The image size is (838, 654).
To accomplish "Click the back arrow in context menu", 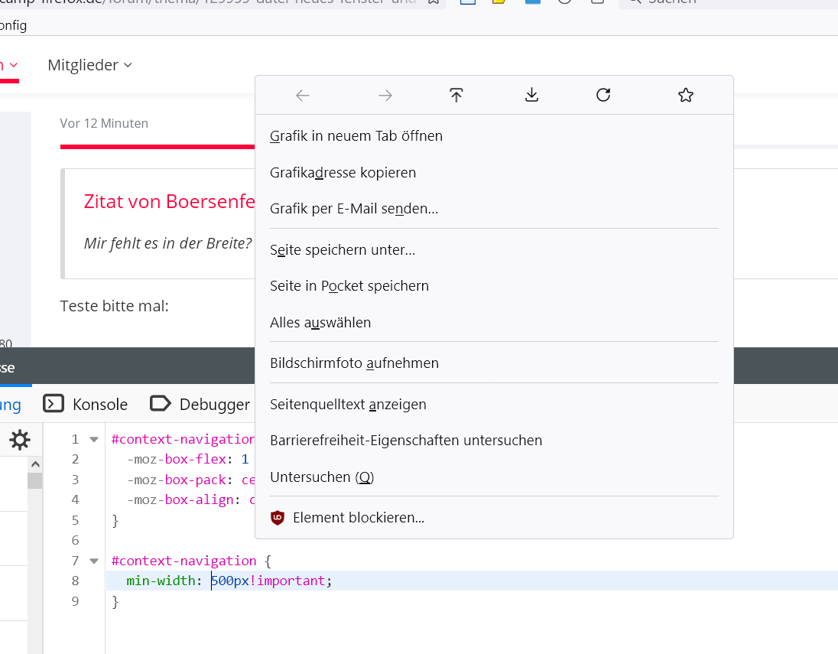I will pyautogui.click(x=303, y=96).
